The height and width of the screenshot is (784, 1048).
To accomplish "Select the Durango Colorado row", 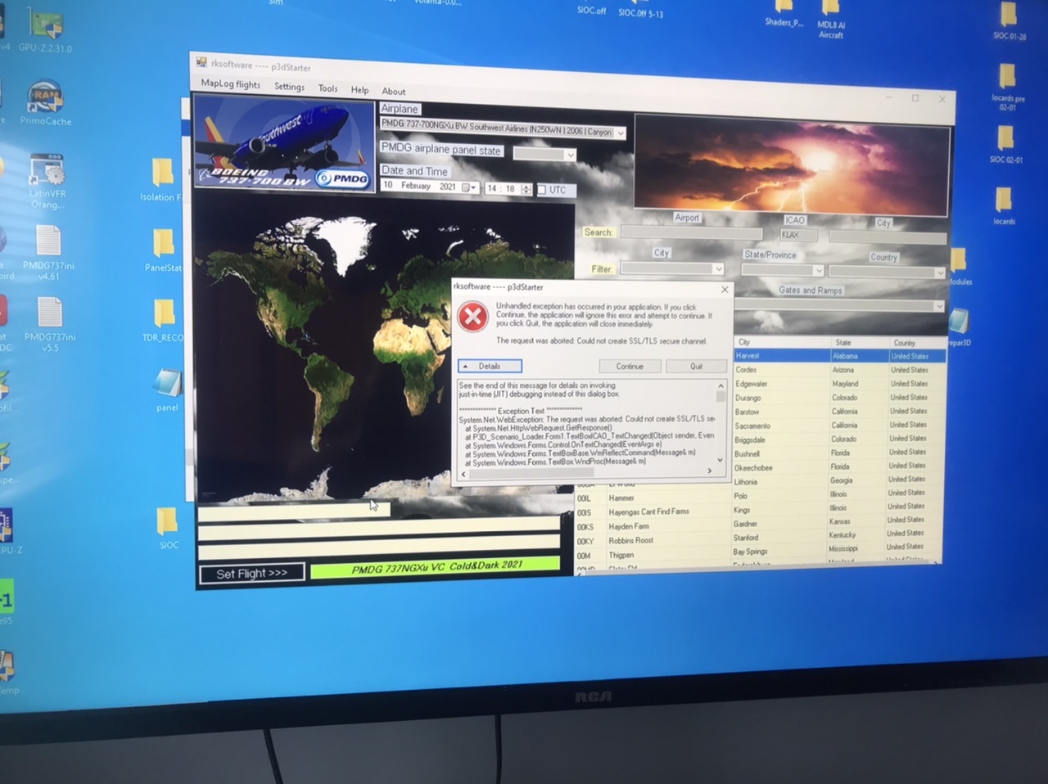I will 839,398.
